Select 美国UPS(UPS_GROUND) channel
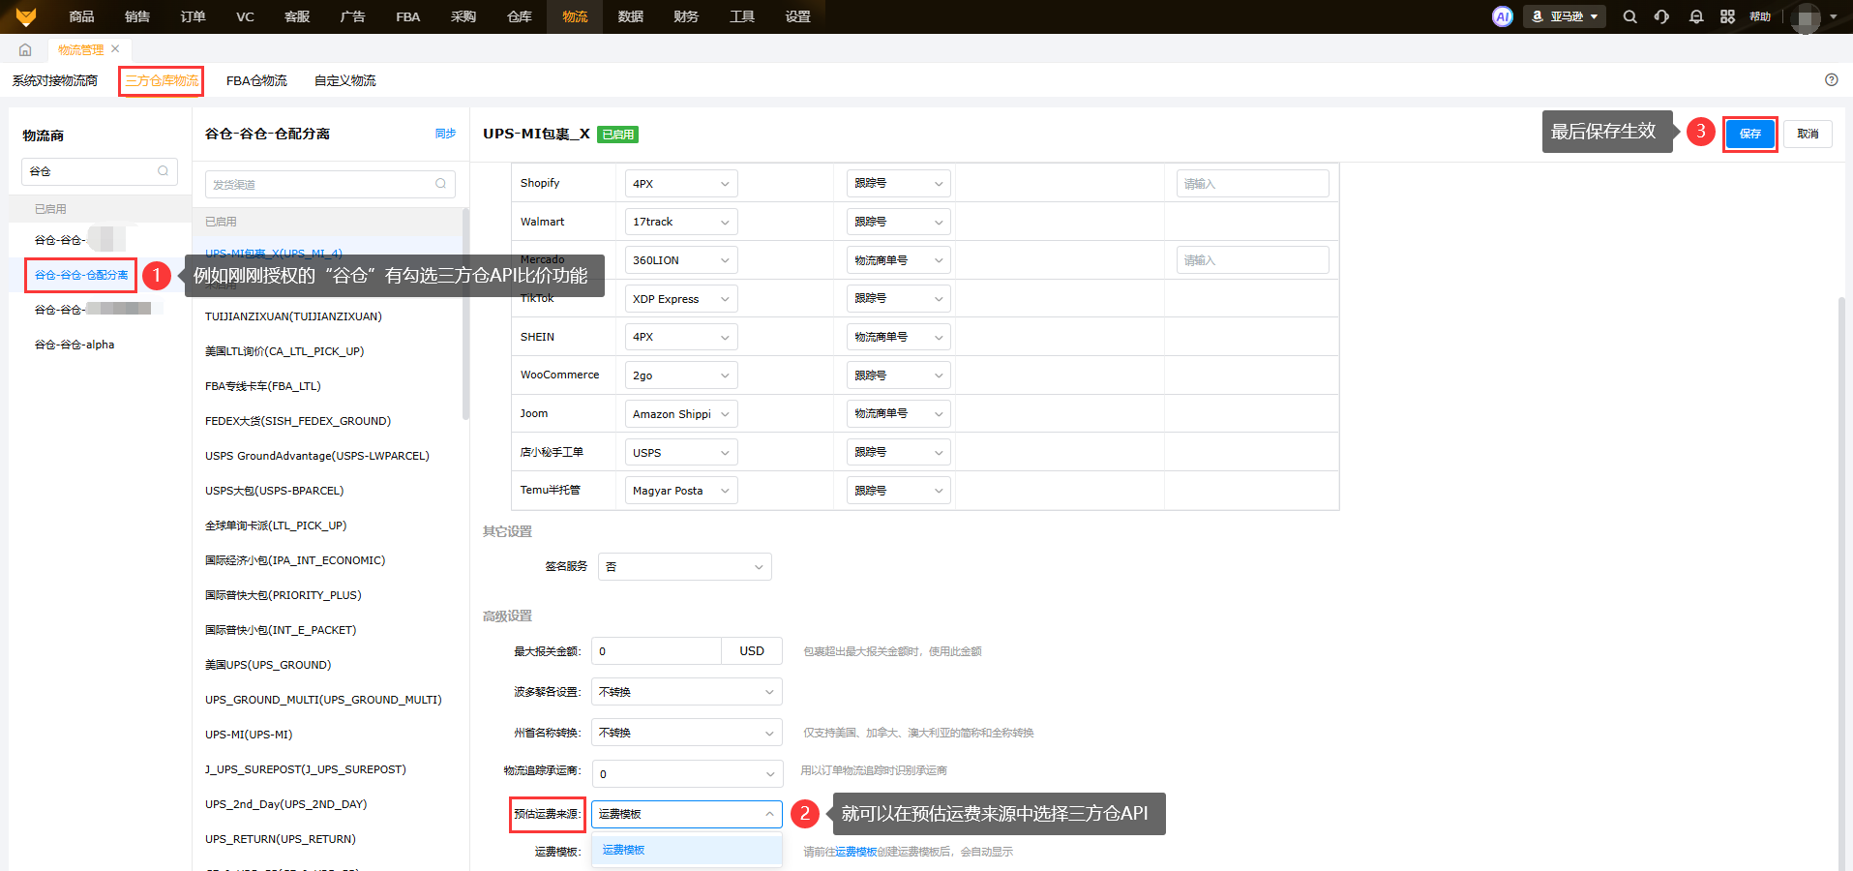 pos(268,665)
